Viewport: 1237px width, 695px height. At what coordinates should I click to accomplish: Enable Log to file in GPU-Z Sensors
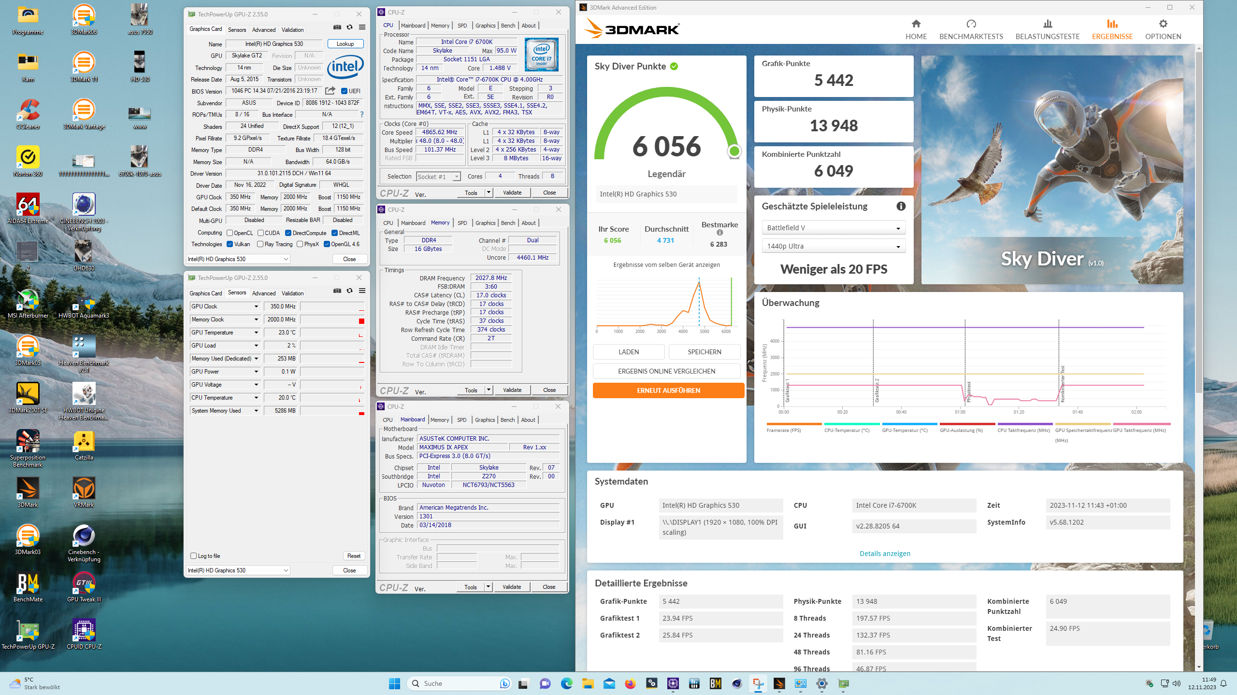tap(194, 556)
